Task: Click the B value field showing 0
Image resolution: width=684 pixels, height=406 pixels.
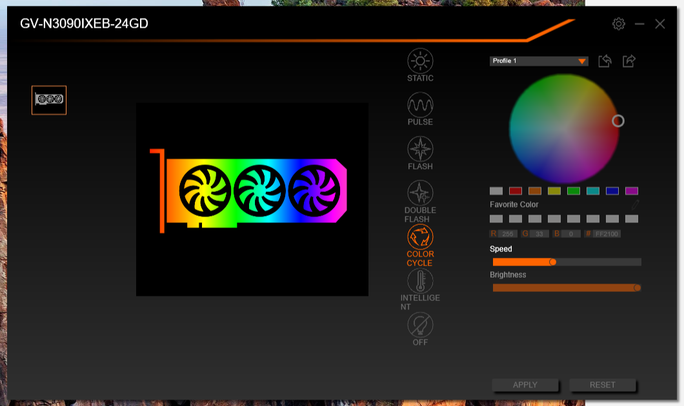Action: (570, 234)
